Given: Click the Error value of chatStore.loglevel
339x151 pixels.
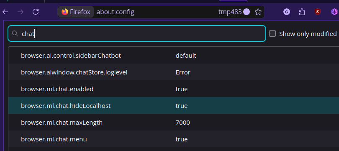Looking at the screenshot, I should point(183,72).
